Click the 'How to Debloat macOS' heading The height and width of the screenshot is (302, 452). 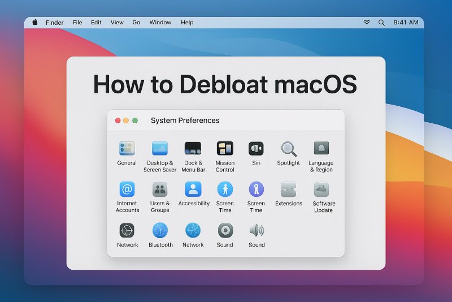pyautogui.click(x=225, y=84)
